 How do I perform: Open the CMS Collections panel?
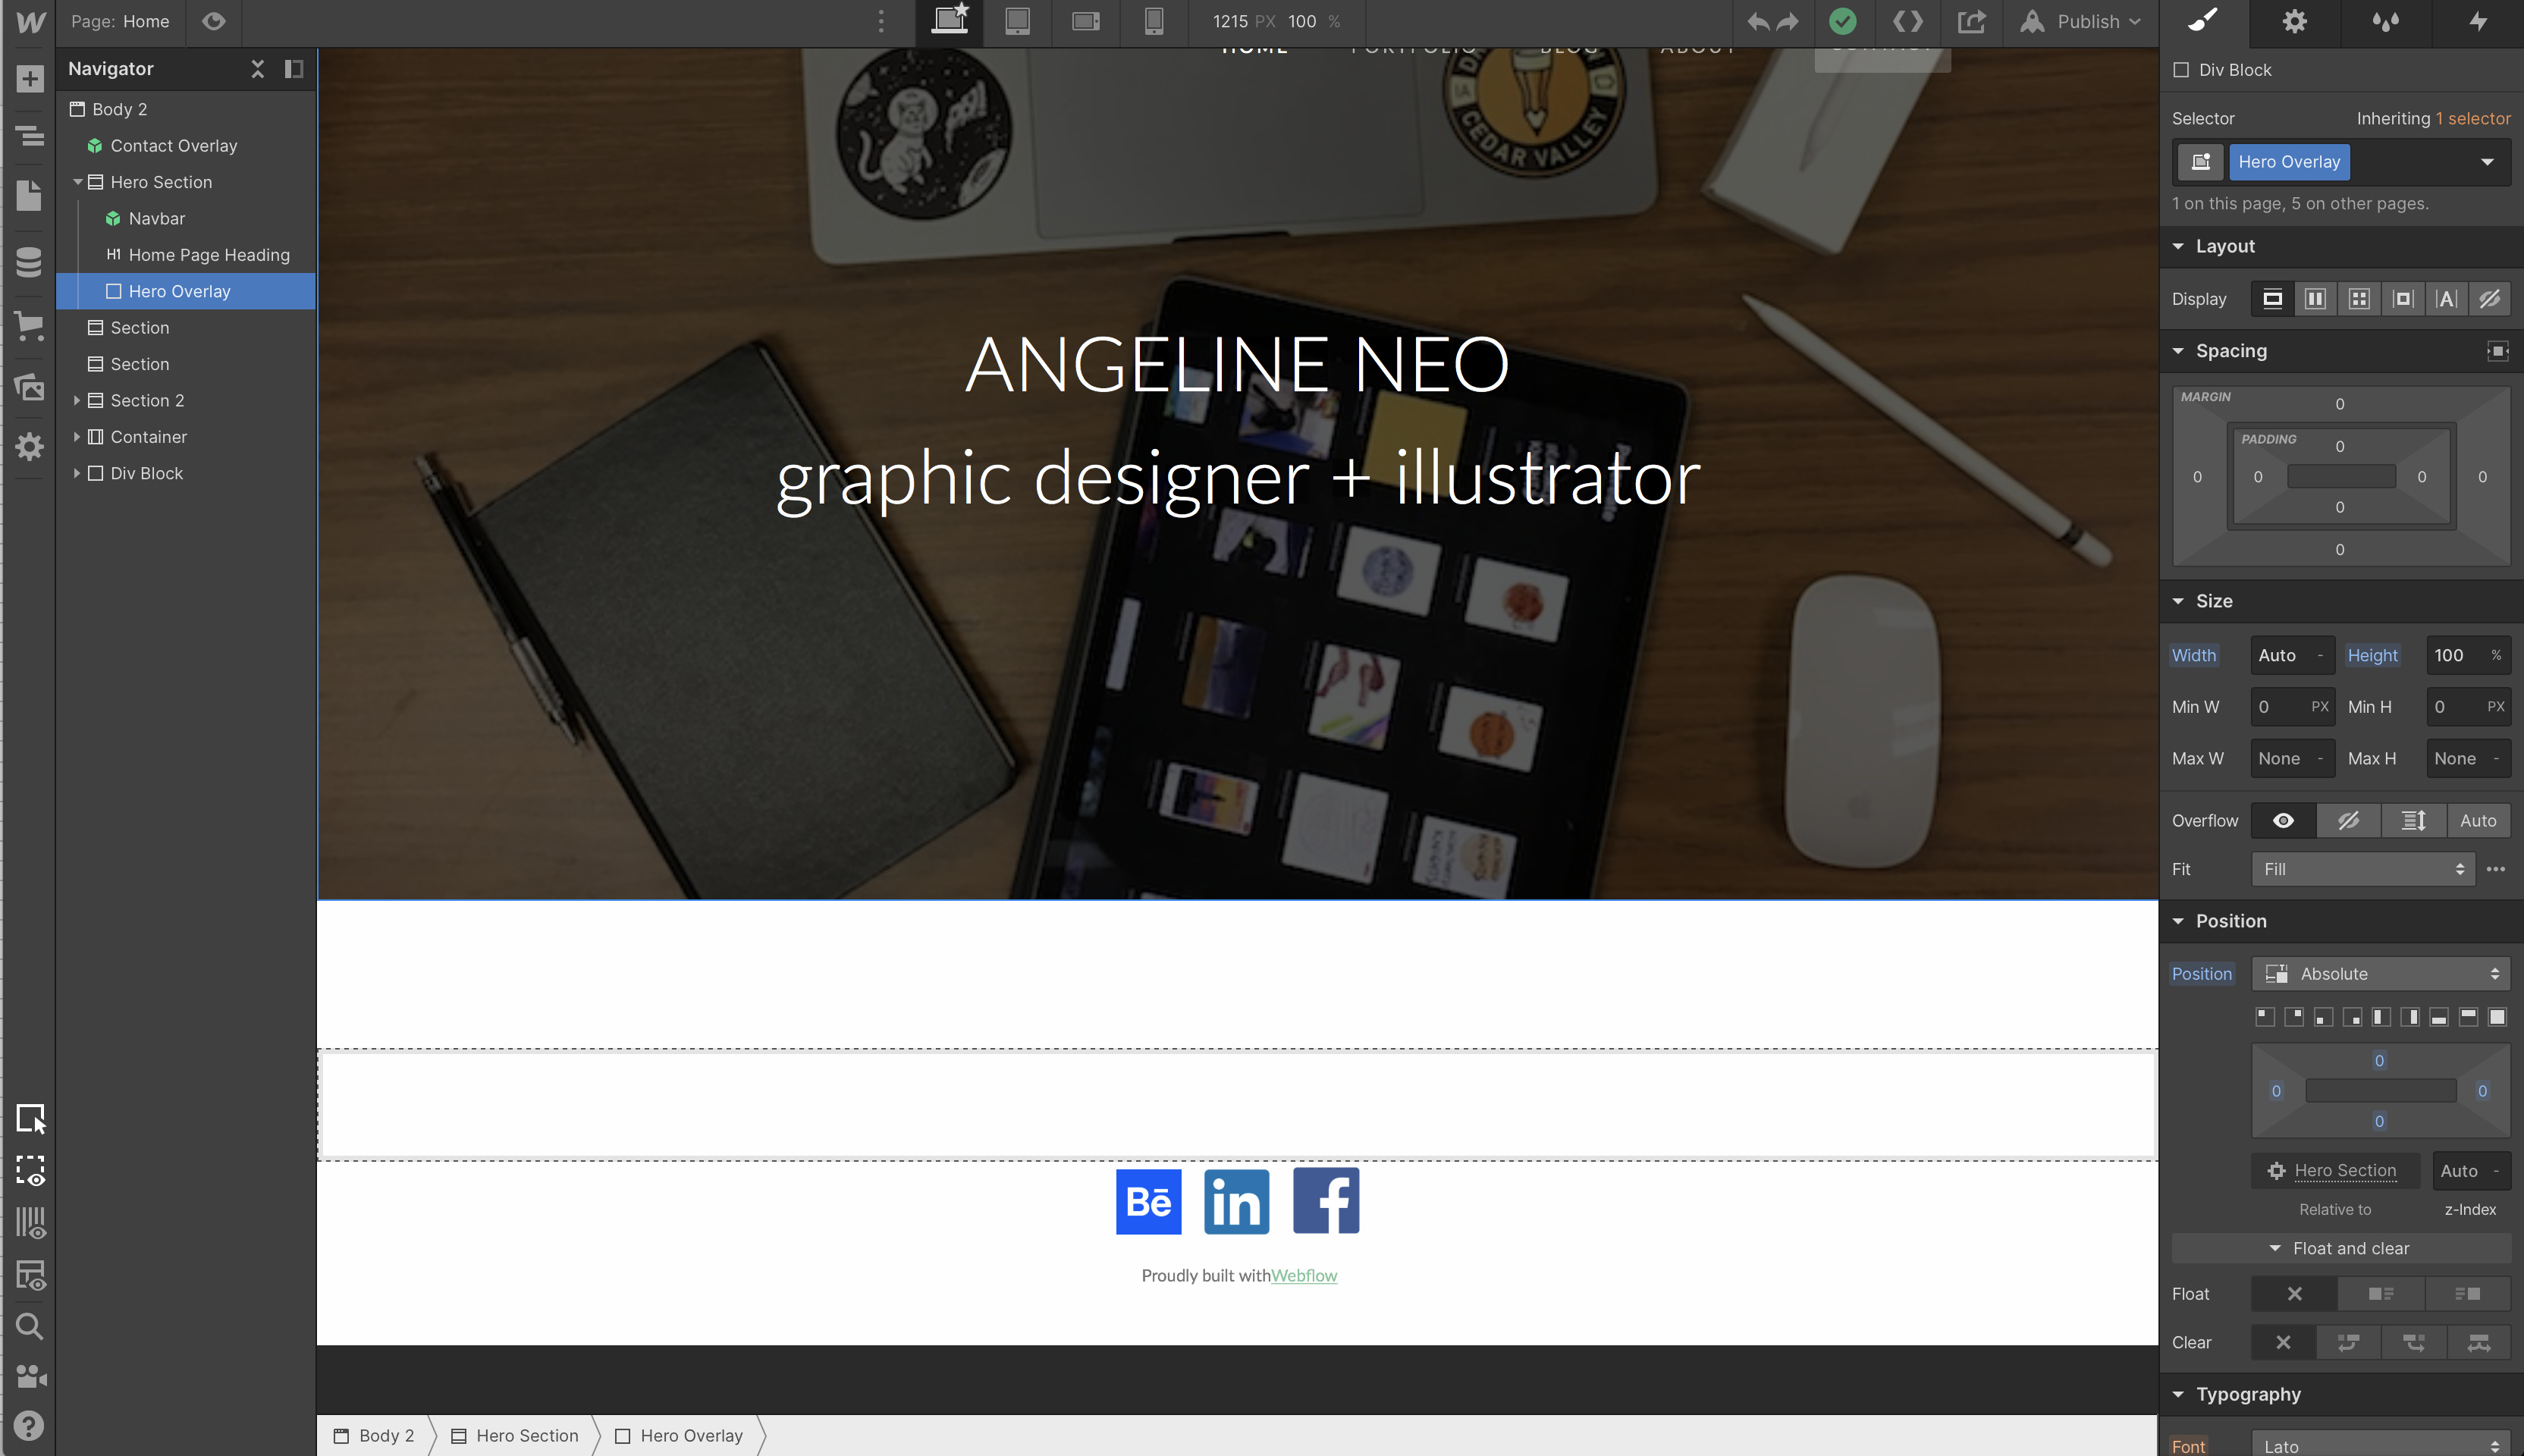click(29, 262)
